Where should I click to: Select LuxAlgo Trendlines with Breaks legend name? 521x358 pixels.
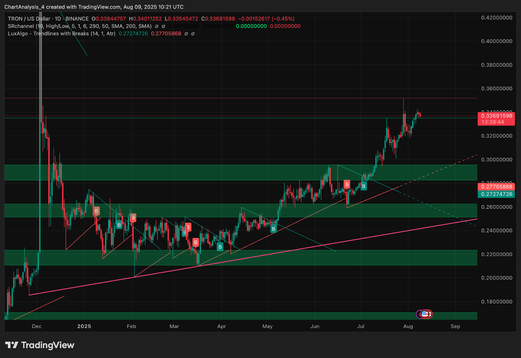(61, 34)
